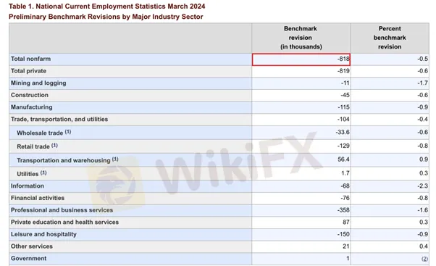
Task: Select the Total private -819 value
Action: 343,71
